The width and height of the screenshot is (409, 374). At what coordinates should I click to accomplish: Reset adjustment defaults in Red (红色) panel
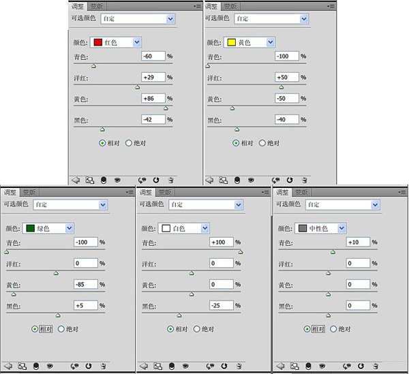pyautogui.click(x=156, y=180)
